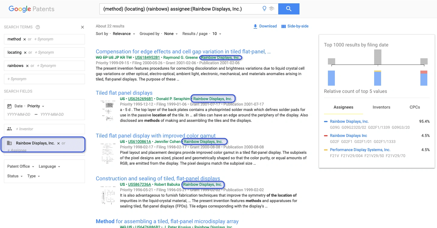Click the building icon in Assignee field
437x228 pixels.
pos(9,143)
